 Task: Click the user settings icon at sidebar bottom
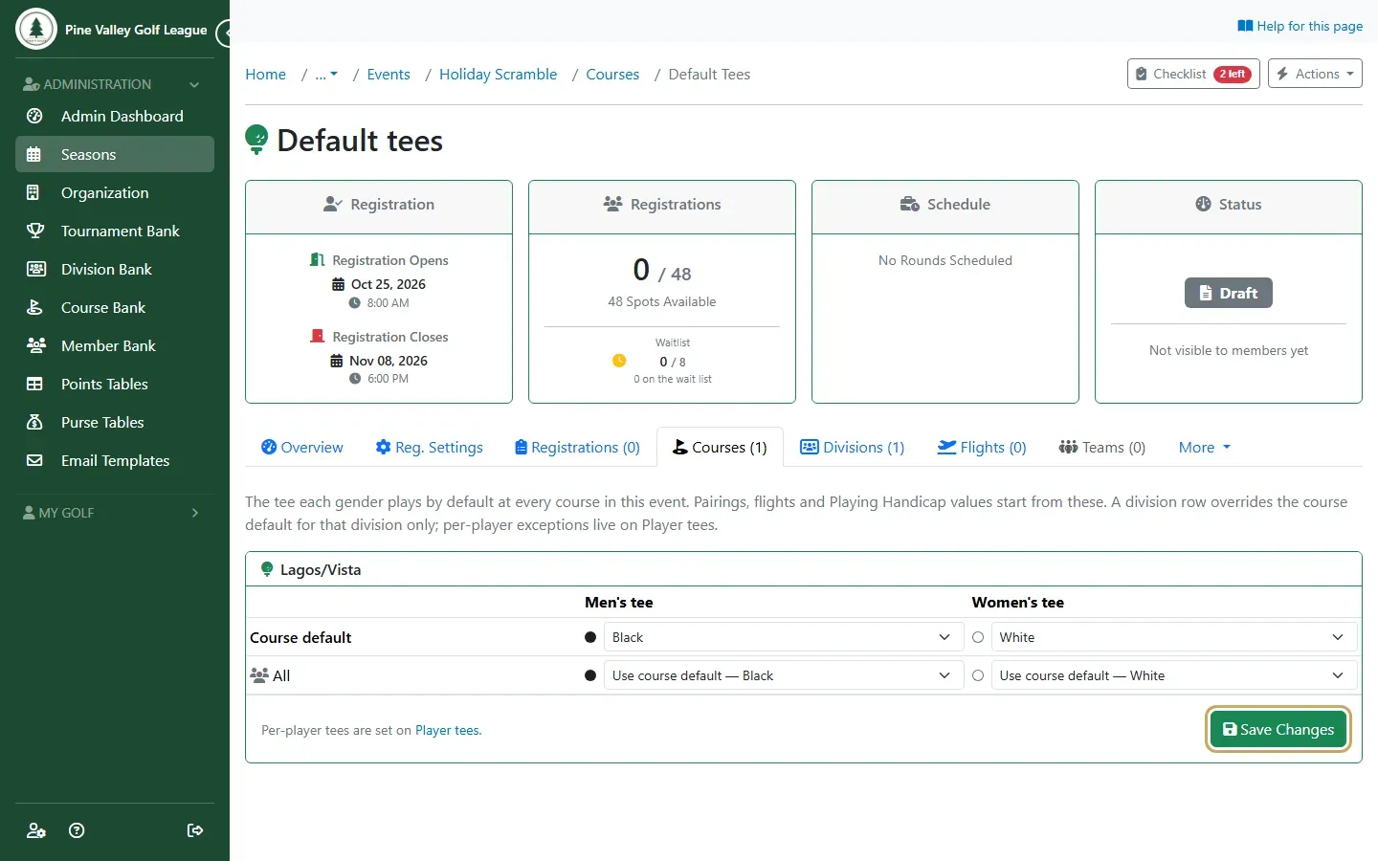coord(36,830)
